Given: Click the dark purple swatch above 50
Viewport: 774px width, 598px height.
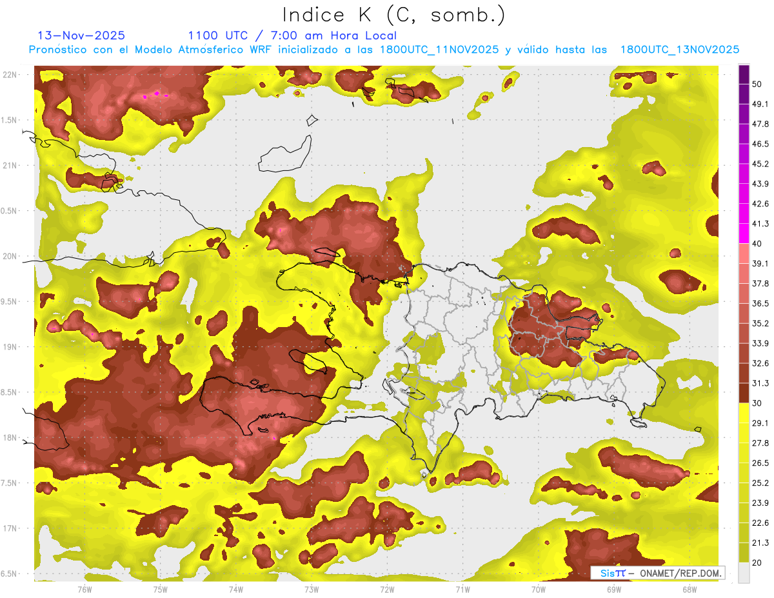Looking at the screenshot, I should tap(744, 74).
